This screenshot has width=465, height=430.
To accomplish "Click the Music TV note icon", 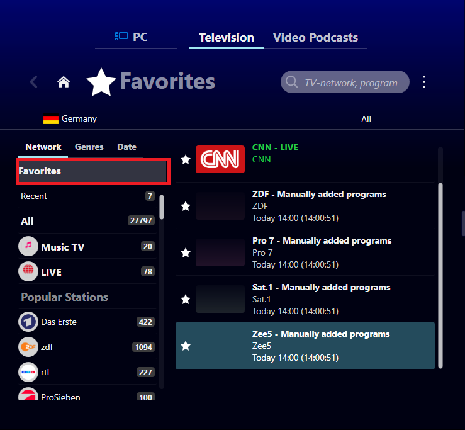I will [28, 246].
